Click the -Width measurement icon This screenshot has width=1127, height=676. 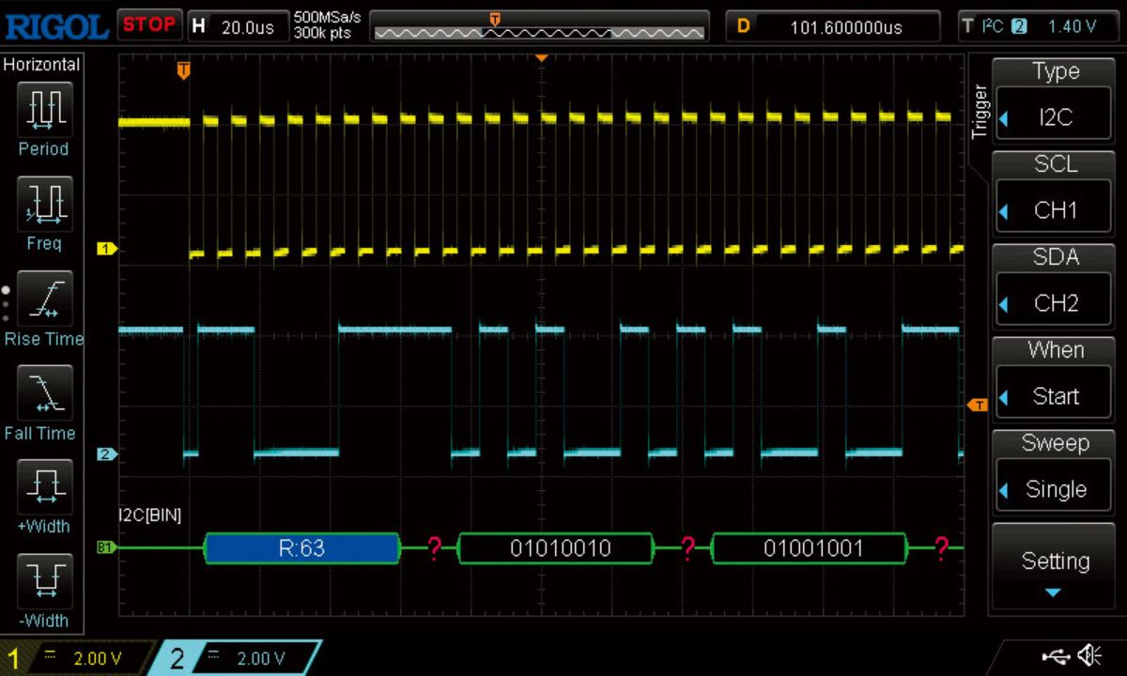click(x=44, y=581)
